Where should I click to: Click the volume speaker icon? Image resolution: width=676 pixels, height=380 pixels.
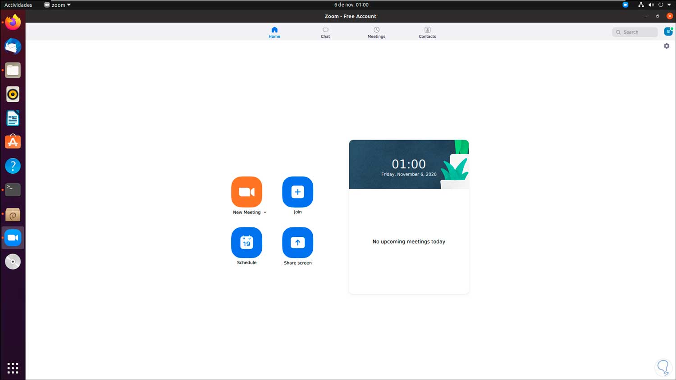click(651, 5)
